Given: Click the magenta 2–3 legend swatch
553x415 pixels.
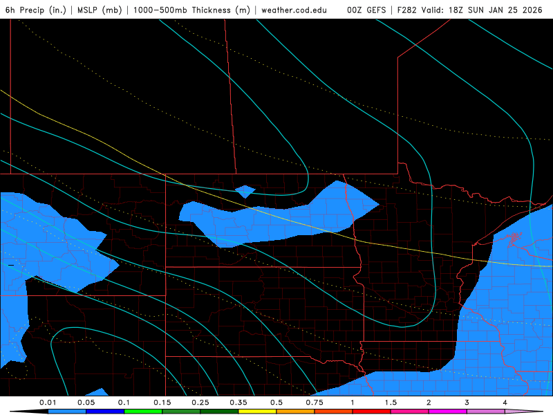Looking at the screenshot, I should (x=448, y=412).
